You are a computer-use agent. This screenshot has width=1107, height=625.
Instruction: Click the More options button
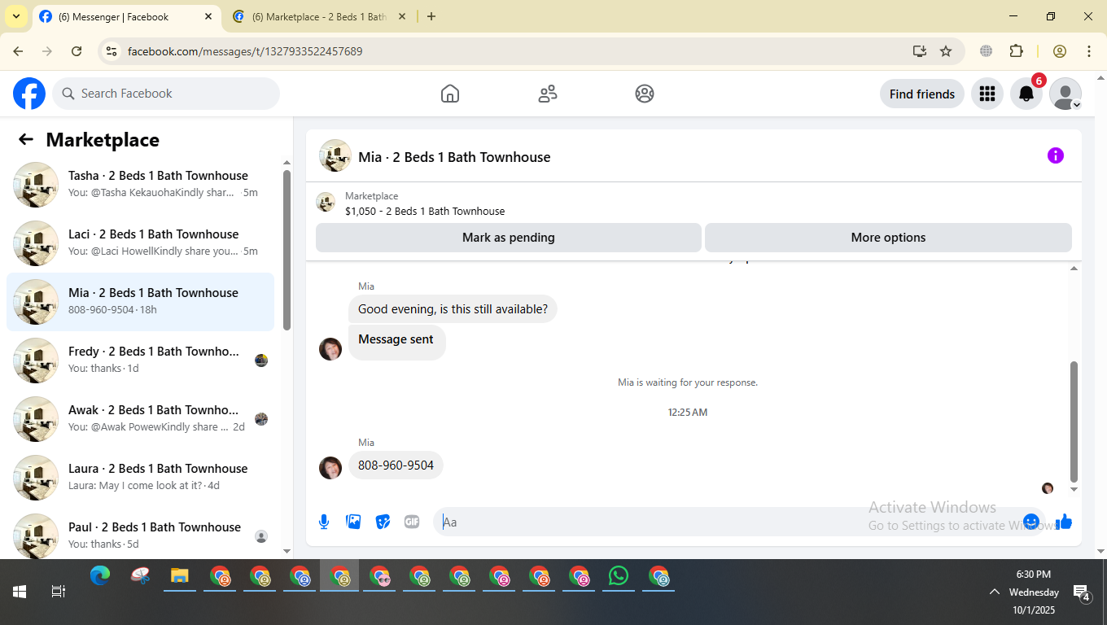(888, 238)
